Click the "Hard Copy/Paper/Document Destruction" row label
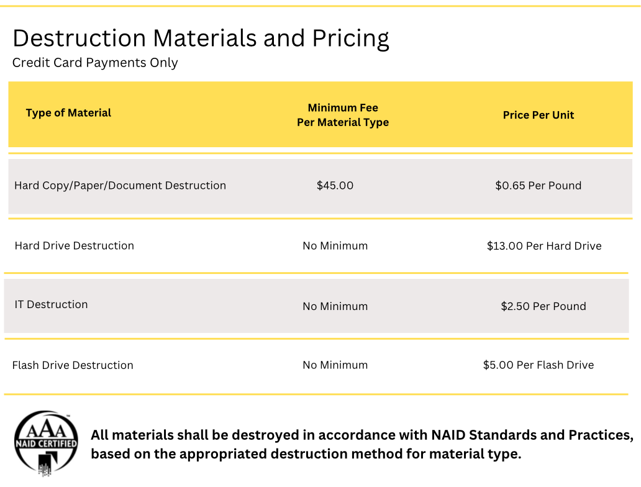 pyautogui.click(x=120, y=185)
